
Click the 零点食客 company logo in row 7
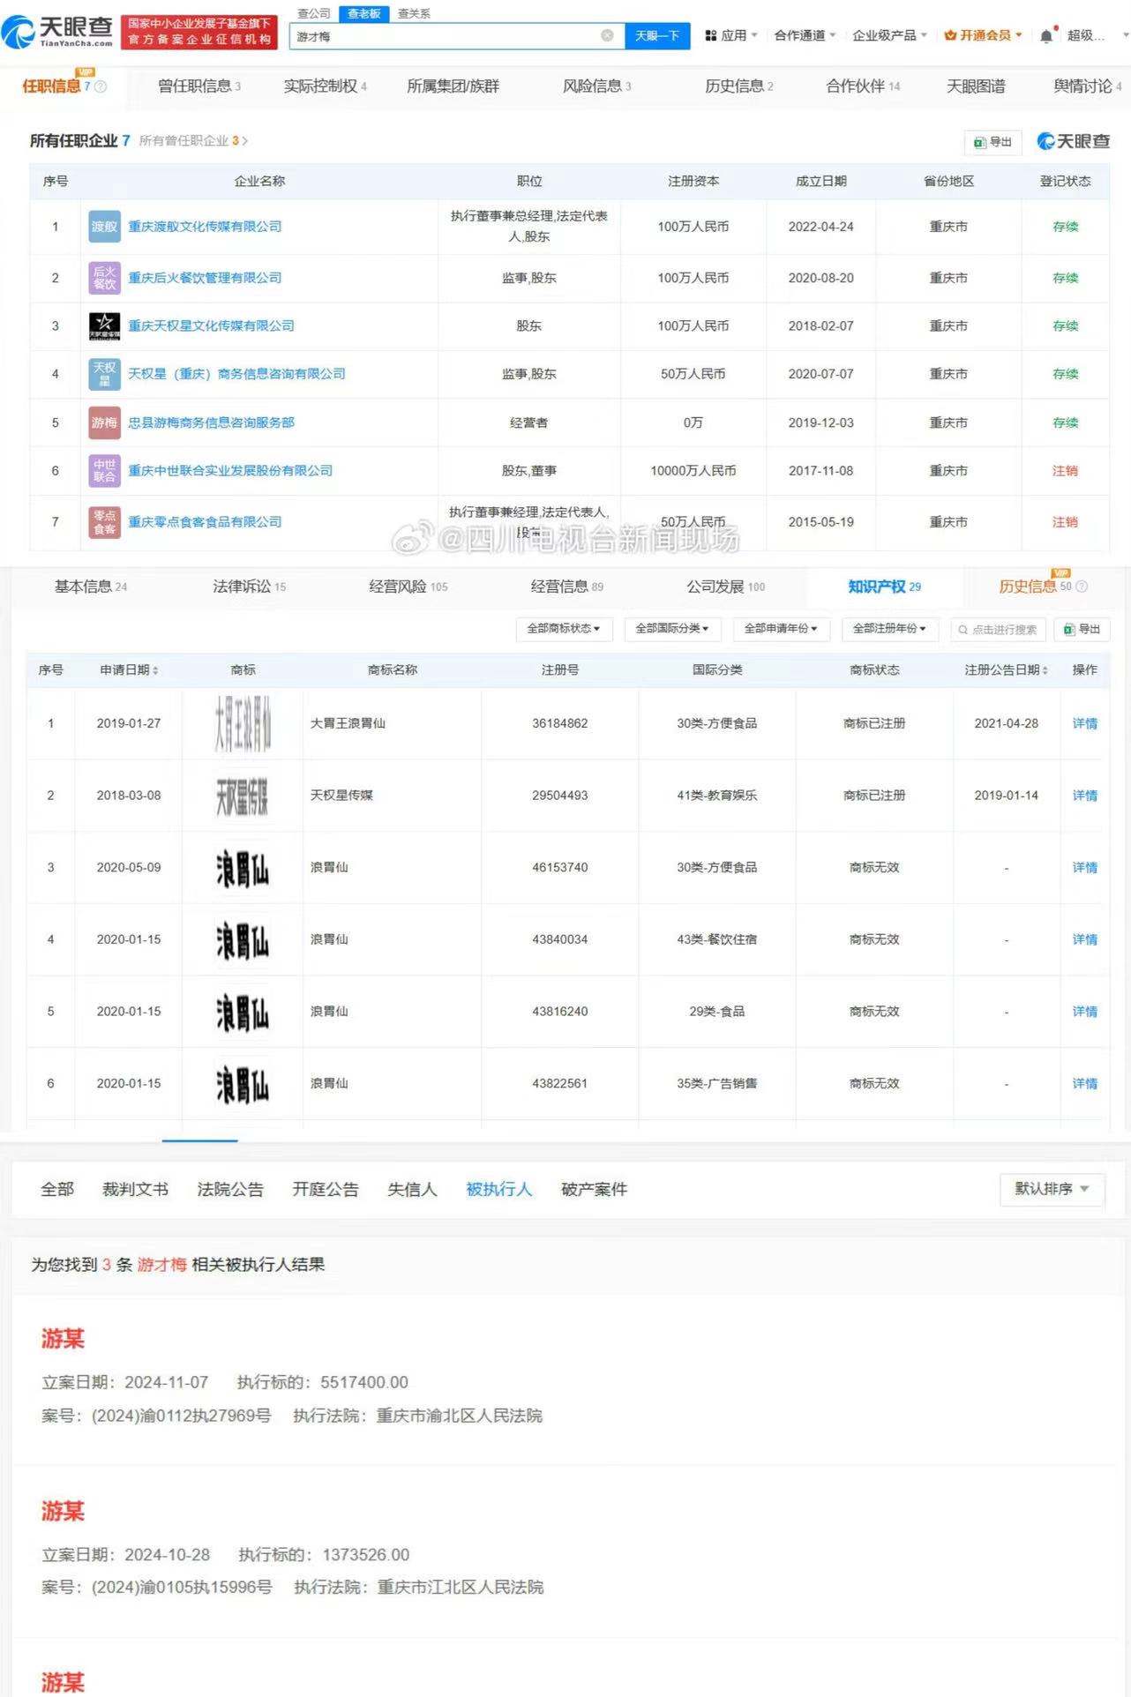tap(104, 521)
